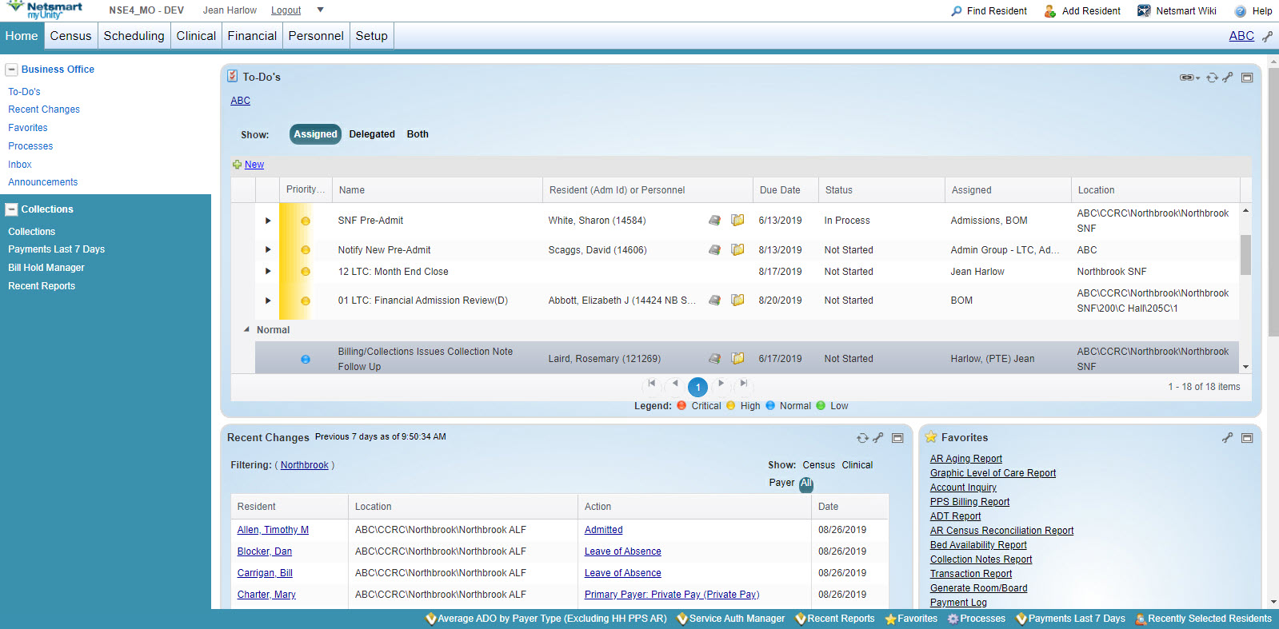Click the Add Resident icon
The height and width of the screenshot is (629, 1279).
coord(1050,11)
